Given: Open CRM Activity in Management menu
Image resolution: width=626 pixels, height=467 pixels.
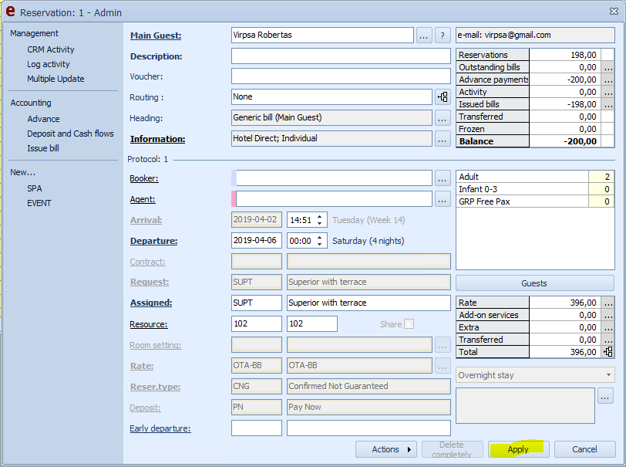Looking at the screenshot, I should tap(51, 49).
